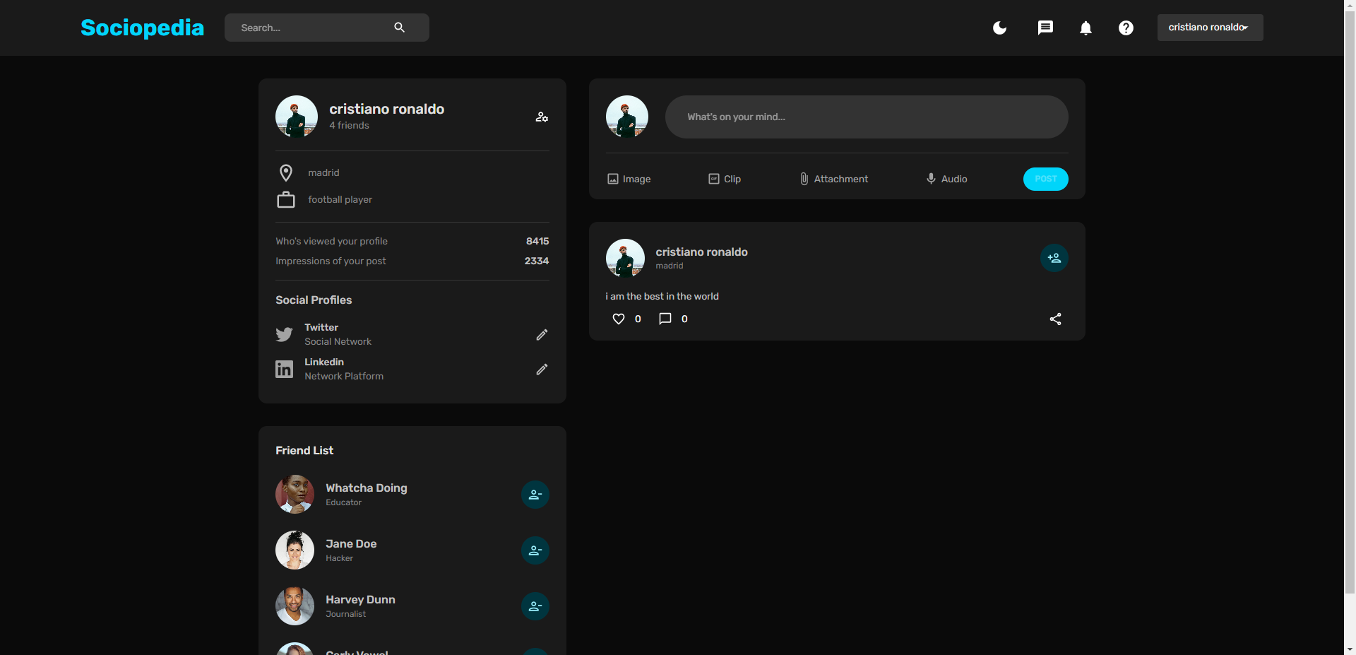Click the Sociopedia logo

(x=142, y=28)
